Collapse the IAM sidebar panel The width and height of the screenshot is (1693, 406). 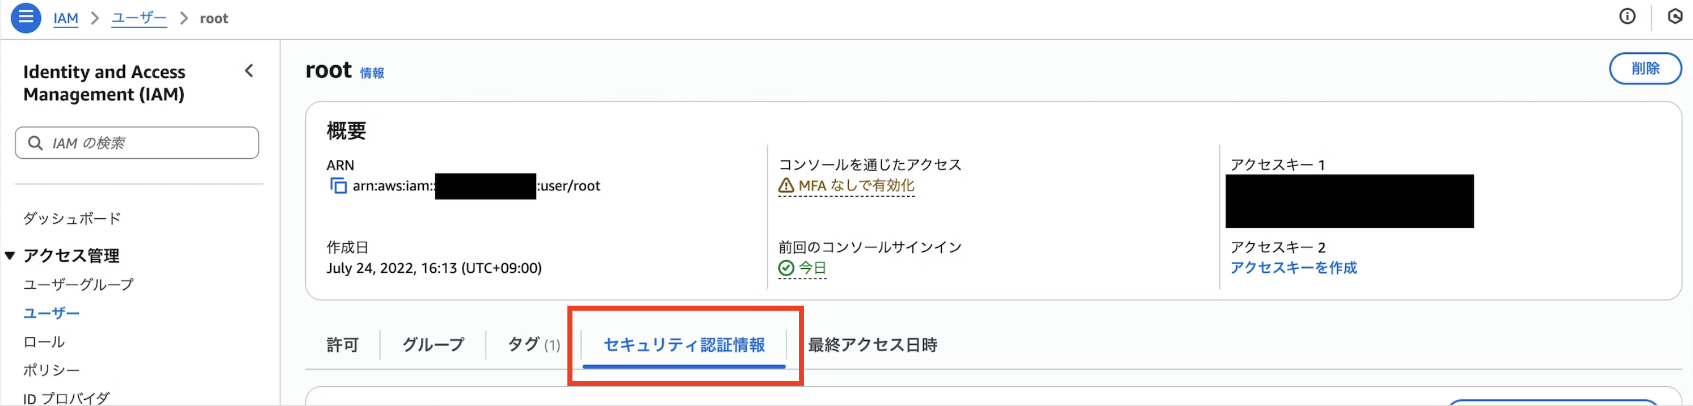click(249, 71)
